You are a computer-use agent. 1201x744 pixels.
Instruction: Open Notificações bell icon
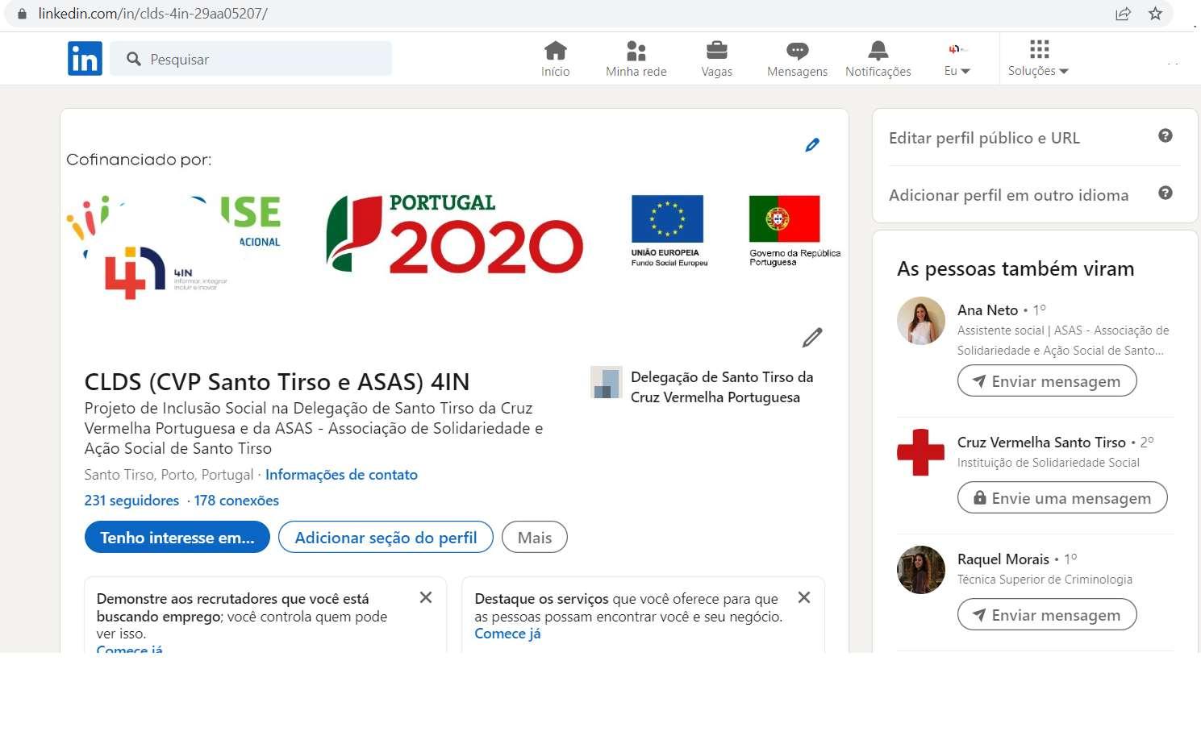click(878, 52)
